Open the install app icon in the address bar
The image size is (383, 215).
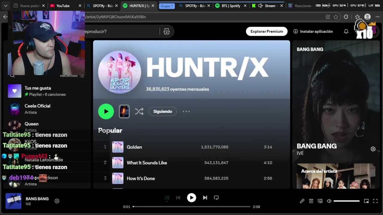click(328, 17)
